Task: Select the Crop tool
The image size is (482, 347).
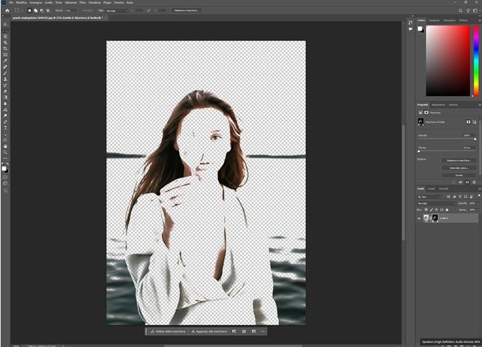Action: tap(5, 48)
